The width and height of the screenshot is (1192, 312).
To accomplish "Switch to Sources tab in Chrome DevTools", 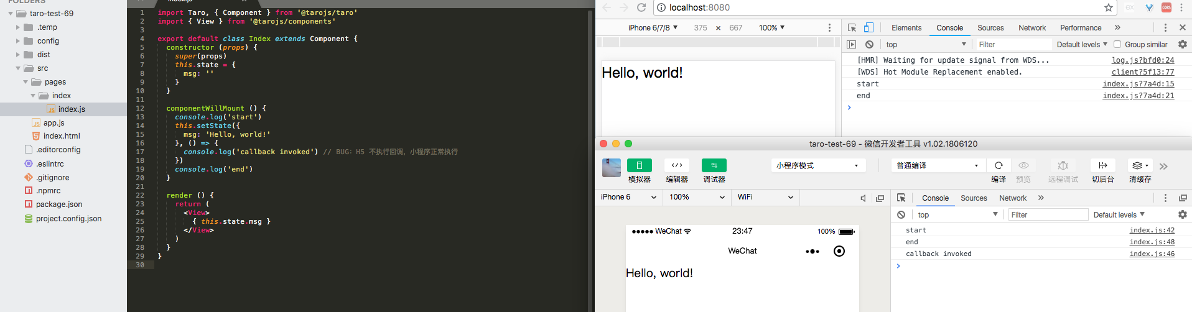I will [990, 27].
